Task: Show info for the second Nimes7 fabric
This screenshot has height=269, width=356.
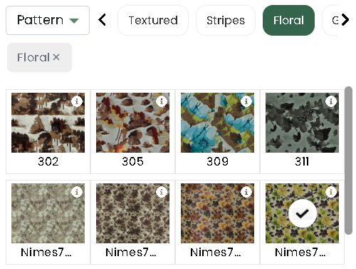Action: coord(162,192)
